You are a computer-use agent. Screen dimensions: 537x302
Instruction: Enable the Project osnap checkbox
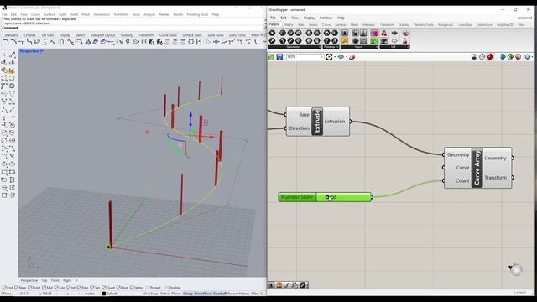(x=148, y=288)
